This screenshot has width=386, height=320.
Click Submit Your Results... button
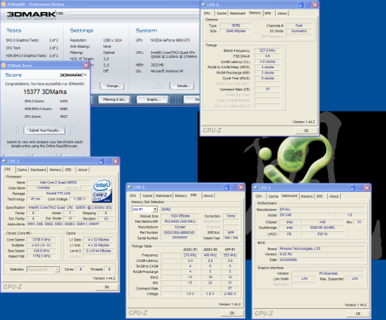click(x=44, y=131)
